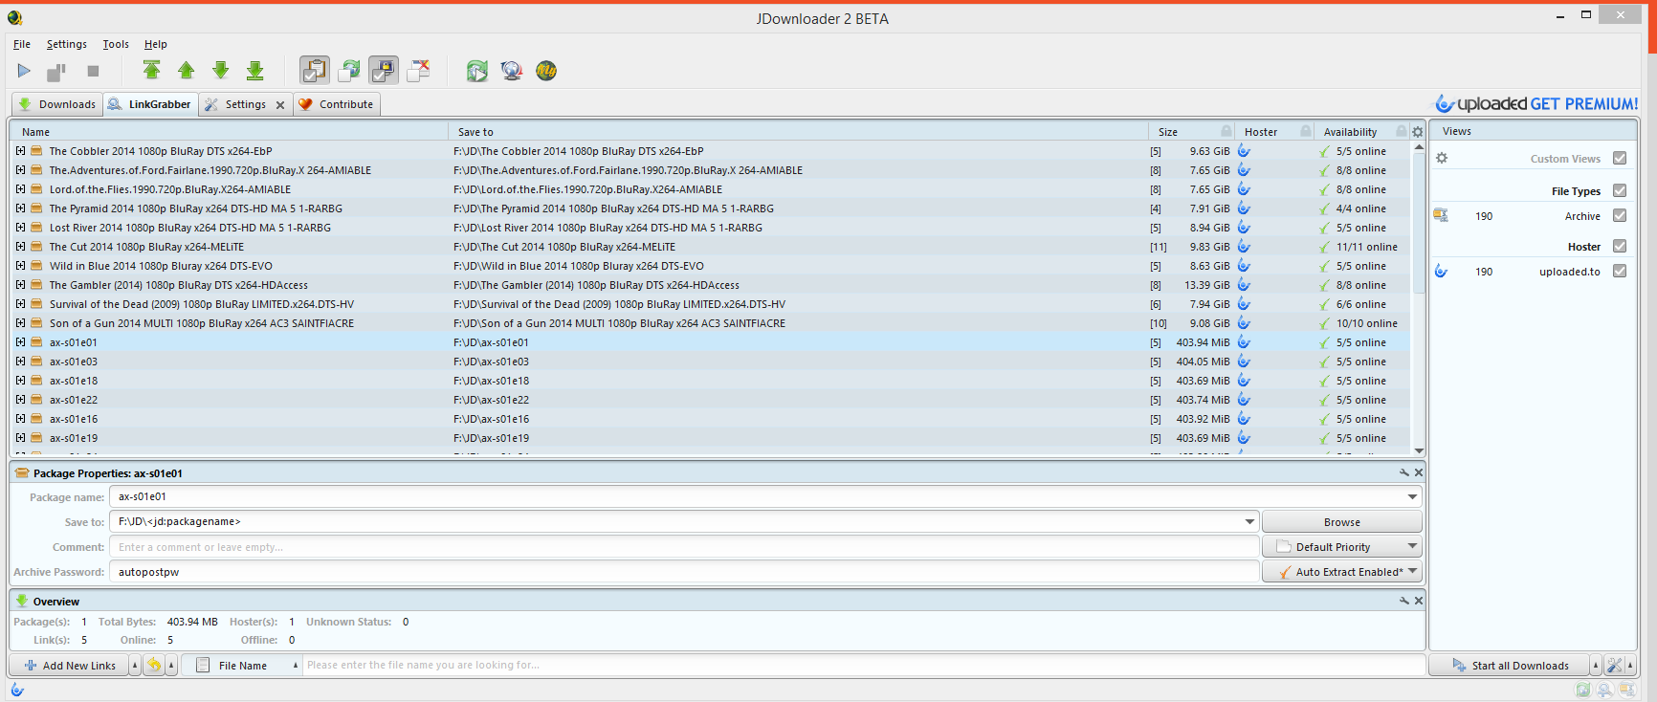This screenshot has height=702, width=1657.
Task: Move selection to bottom with underlined arrow
Action: [x=255, y=70]
